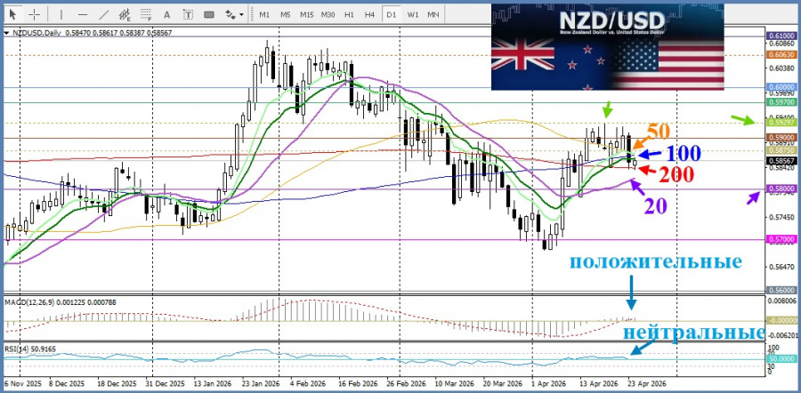Click the 0.59297 price level label
This screenshot has width=801, height=393.
pos(781,123)
